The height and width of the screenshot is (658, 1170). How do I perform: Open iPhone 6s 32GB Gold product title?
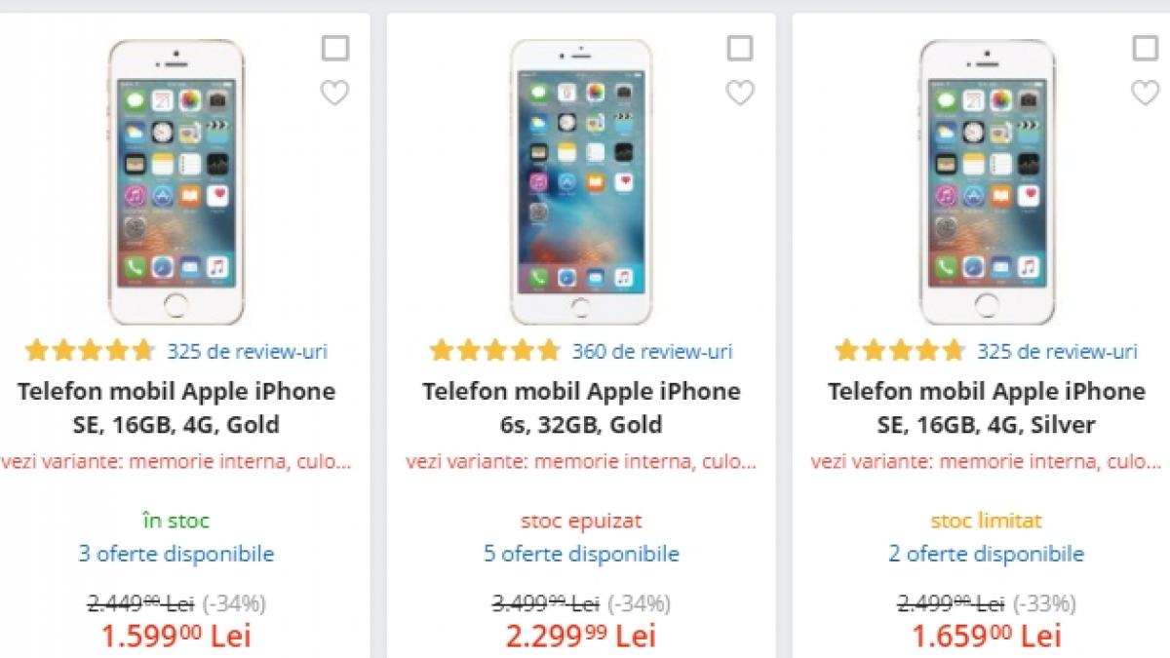(581, 407)
